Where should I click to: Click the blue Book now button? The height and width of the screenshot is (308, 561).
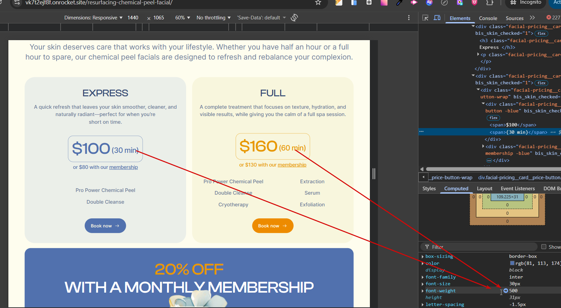[105, 226]
